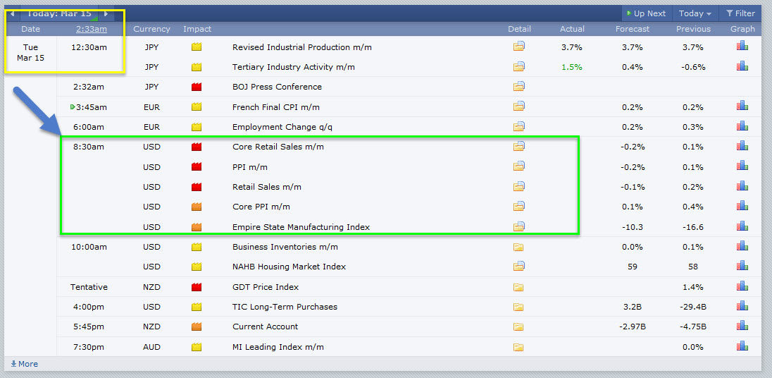The width and height of the screenshot is (772, 378).
Task: Show graph for Tertiary Industry Activity
Action: (742, 66)
